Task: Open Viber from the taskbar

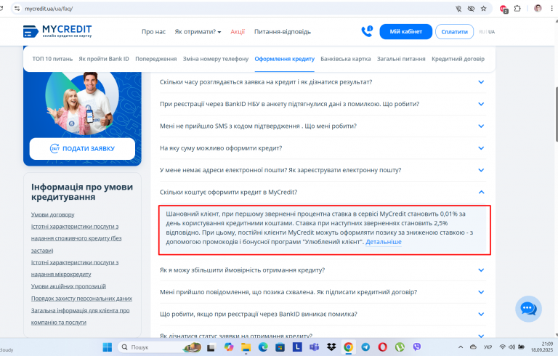Action: [417, 347]
